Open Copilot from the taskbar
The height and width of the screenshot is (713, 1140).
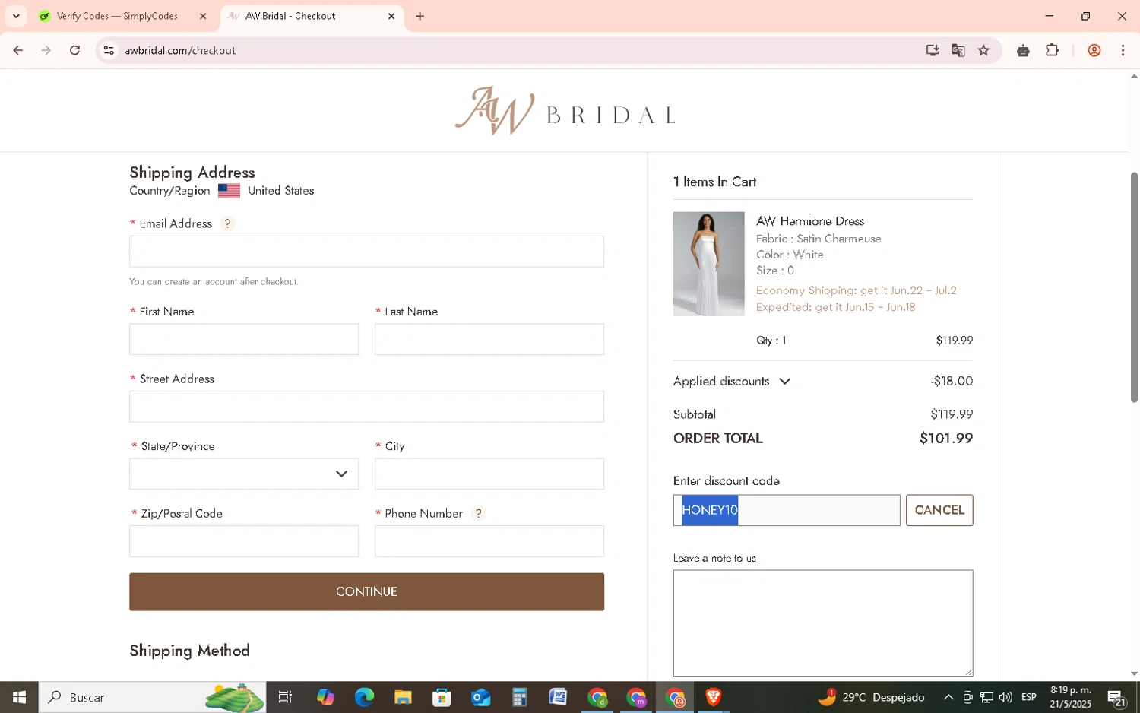(x=325, y=697)
